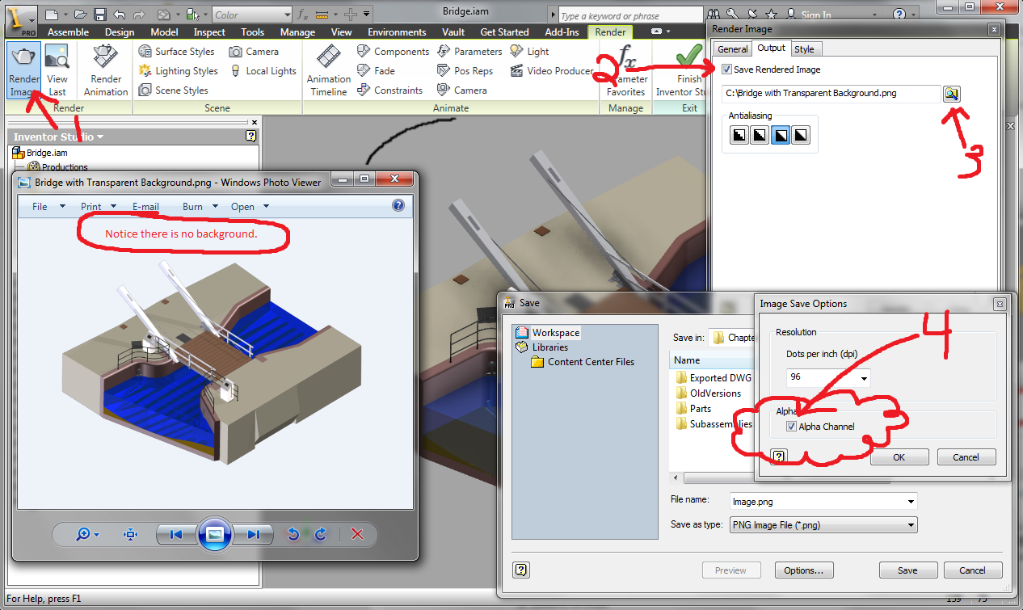Click the browse icon beside file path

point(951,94)
